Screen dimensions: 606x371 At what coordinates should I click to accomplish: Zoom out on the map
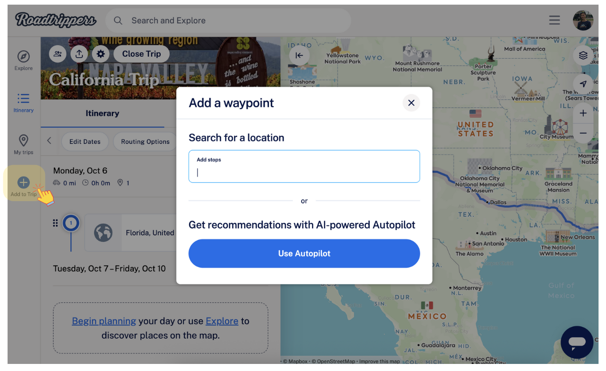pos(583,133)
